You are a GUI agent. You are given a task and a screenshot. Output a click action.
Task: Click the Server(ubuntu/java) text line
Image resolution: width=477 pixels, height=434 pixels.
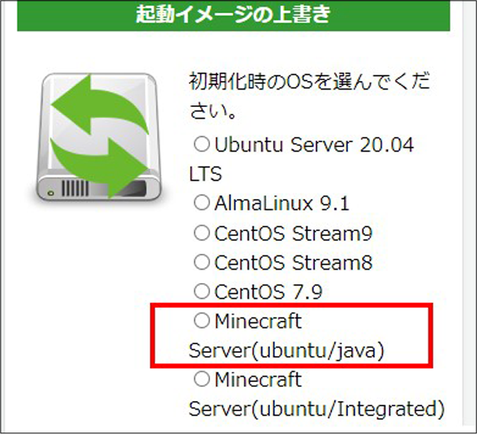point(287,351)
